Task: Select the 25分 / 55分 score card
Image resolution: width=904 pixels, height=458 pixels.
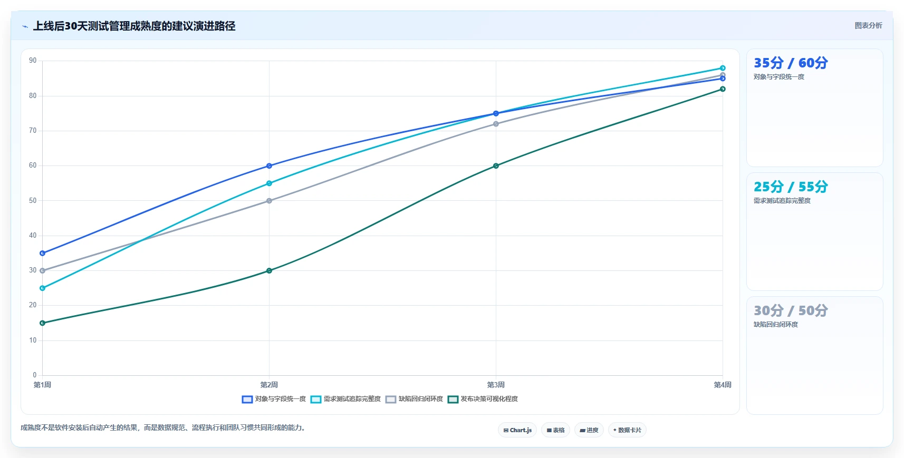Action: [x=815, y=232]
